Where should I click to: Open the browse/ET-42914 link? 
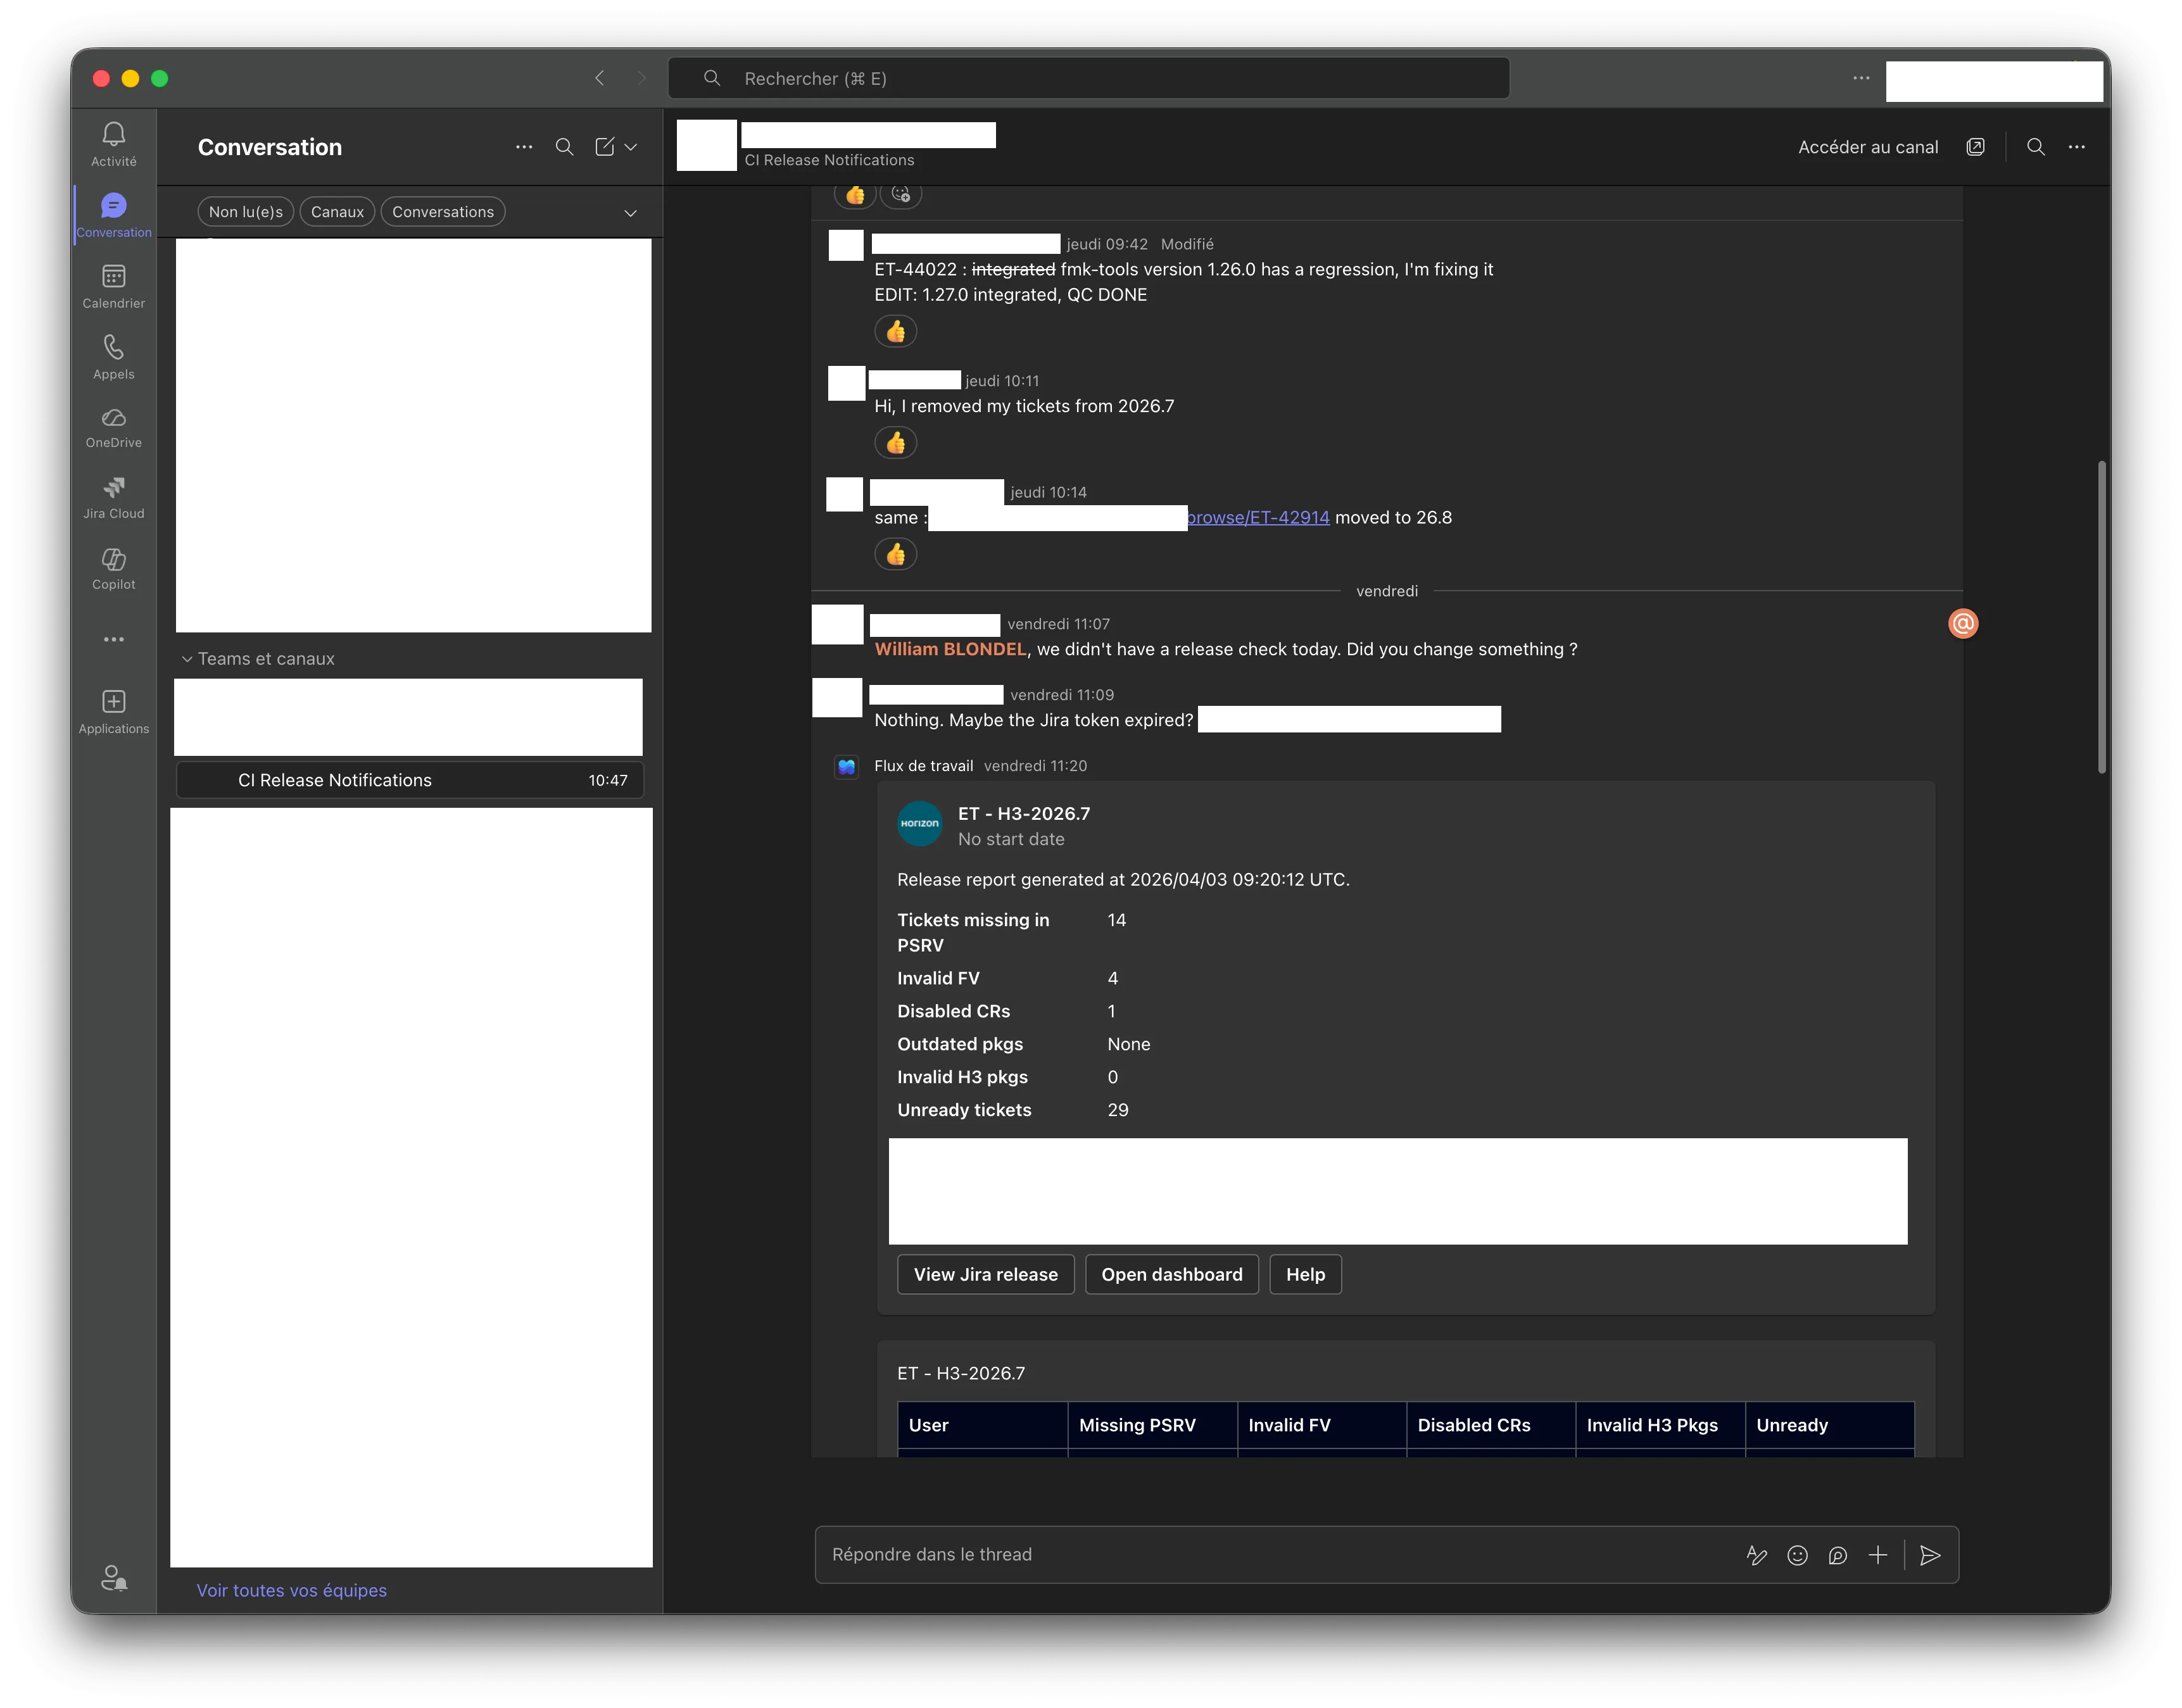pos(1258,518)
